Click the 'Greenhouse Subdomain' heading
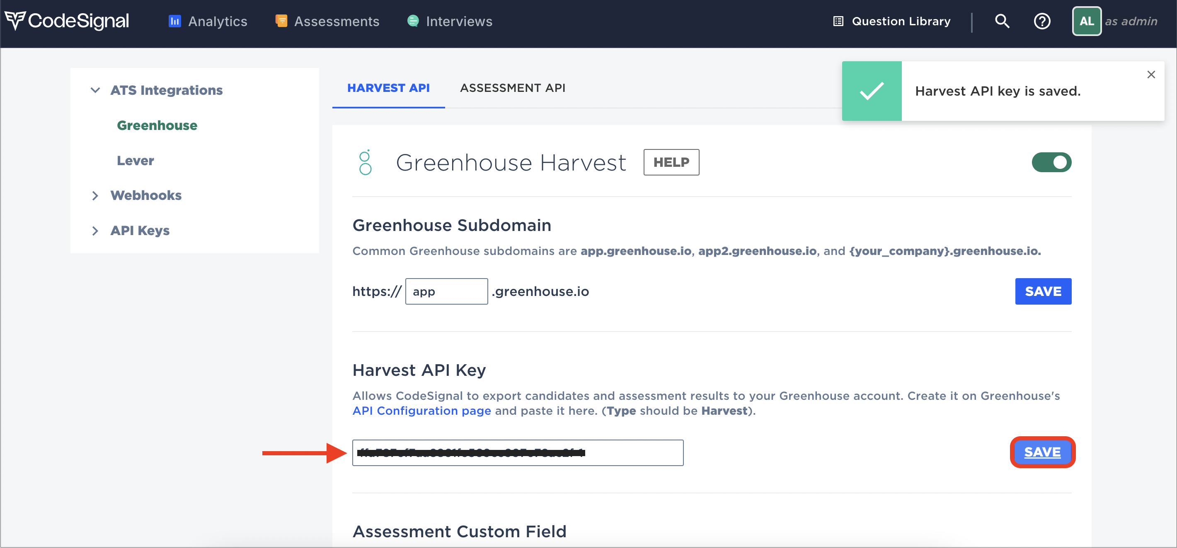The image size is (1177, 548). pos(452,225)
